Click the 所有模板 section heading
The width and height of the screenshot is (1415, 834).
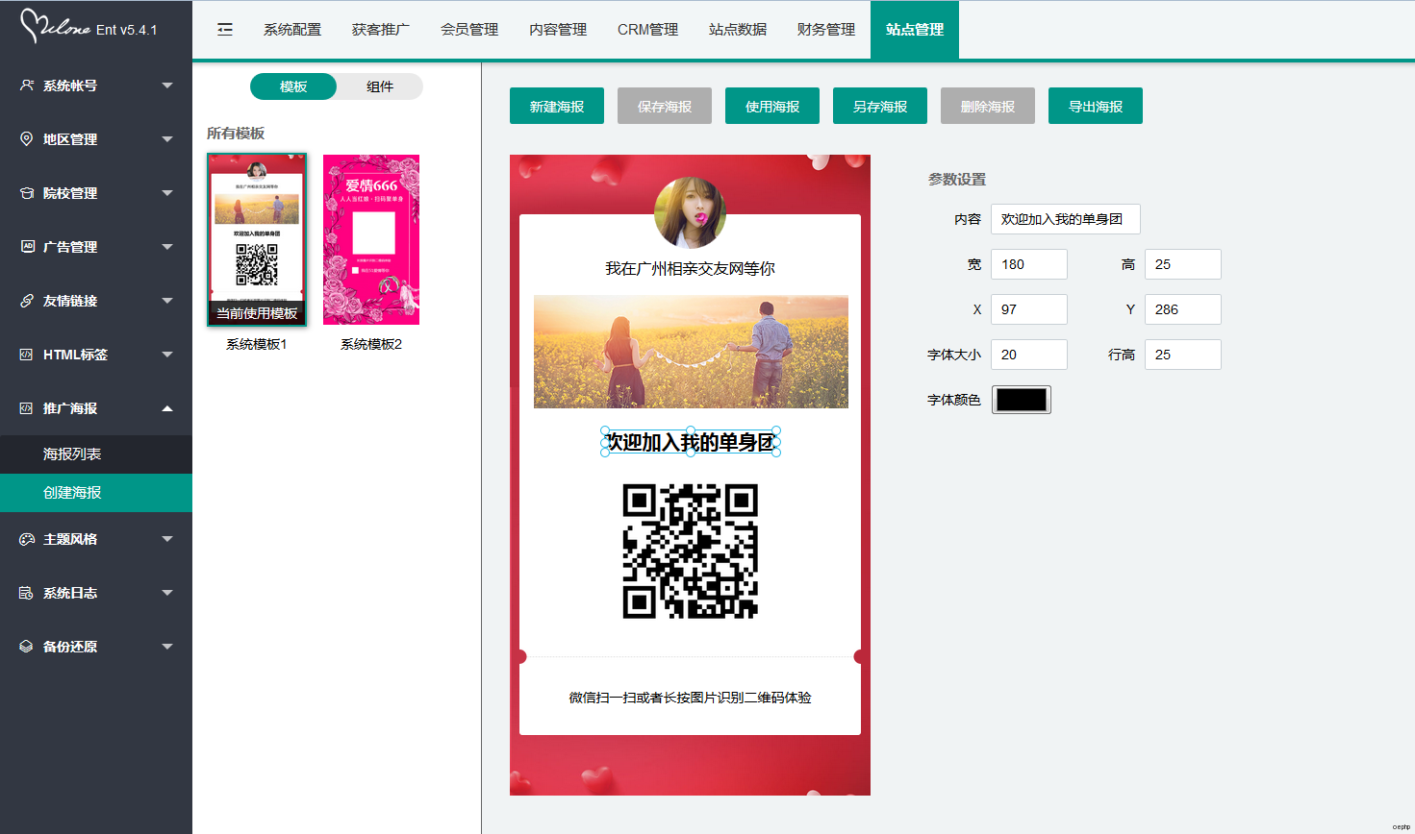pyautogui.click(x=236, y=133)
